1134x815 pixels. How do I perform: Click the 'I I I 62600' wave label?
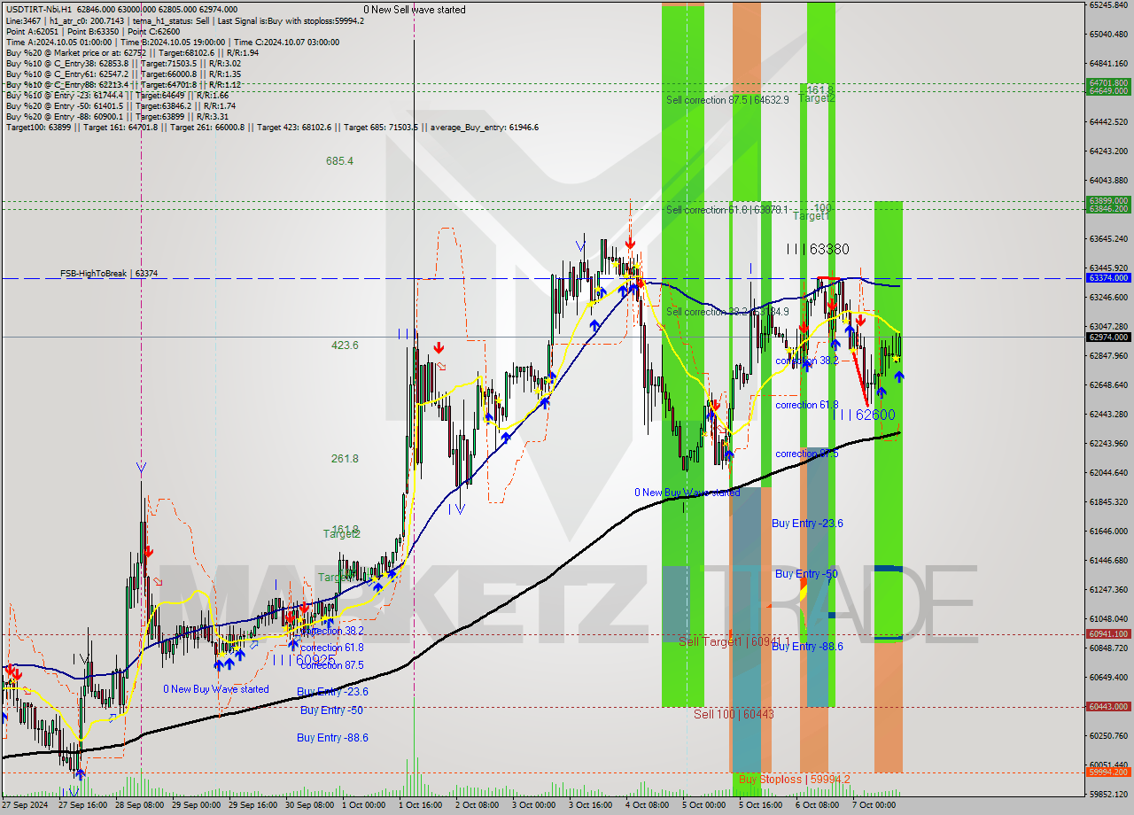(863, 415)
